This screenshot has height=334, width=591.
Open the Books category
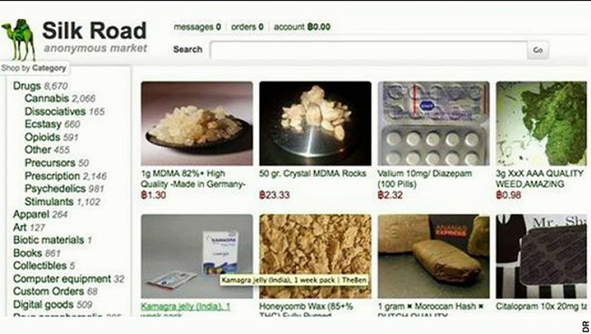click(x=27, y=253)
